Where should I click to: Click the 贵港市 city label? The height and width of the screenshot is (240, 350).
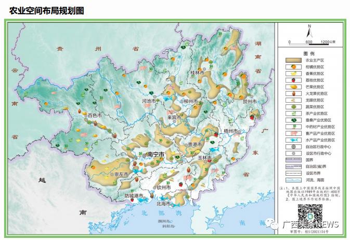point(195,145)
